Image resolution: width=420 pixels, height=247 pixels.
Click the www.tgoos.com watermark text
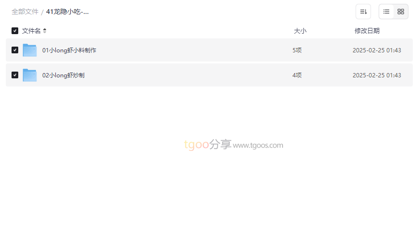[258, 145]
